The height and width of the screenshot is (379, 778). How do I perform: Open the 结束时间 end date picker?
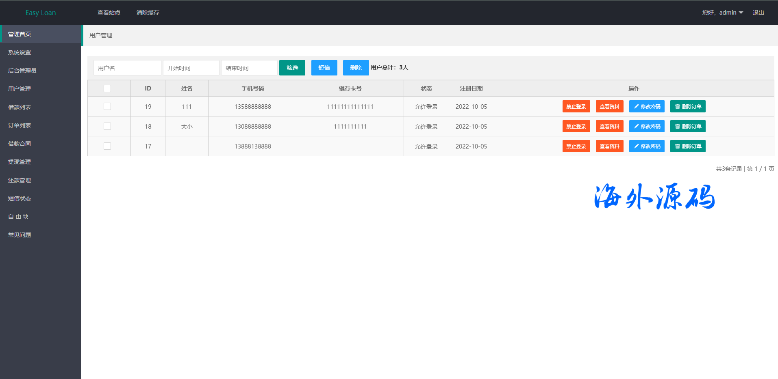pos(249,68)
